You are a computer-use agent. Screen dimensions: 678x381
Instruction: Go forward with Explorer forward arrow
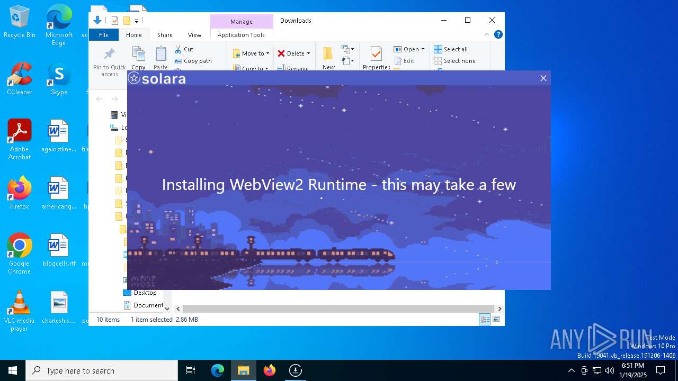click(114, 98)
